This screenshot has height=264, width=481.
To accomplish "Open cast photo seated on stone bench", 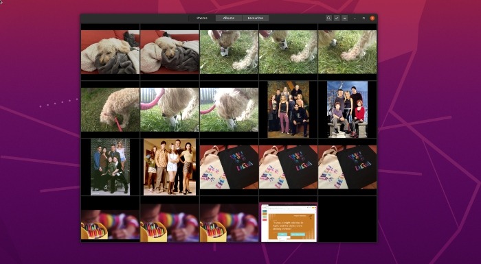I will point(347,109).
